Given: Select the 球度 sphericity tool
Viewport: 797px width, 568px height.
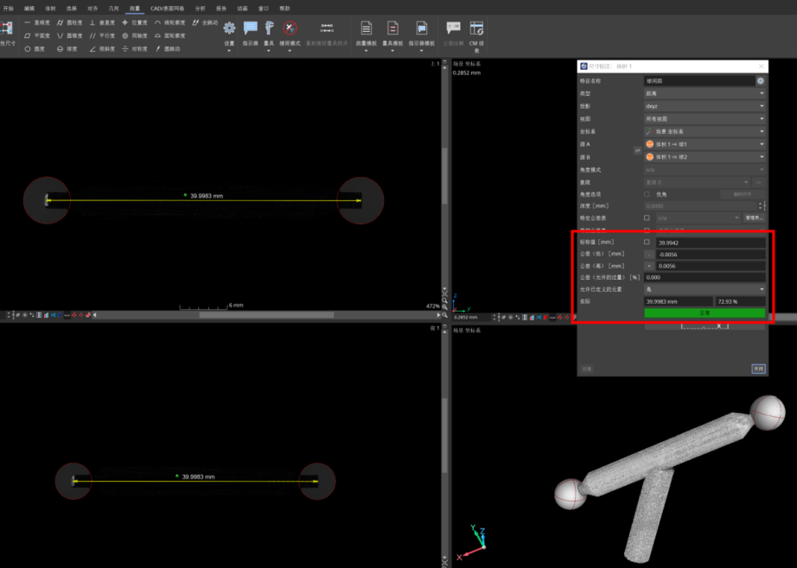Looking at the screenshot, I should [x=67, y=49].
